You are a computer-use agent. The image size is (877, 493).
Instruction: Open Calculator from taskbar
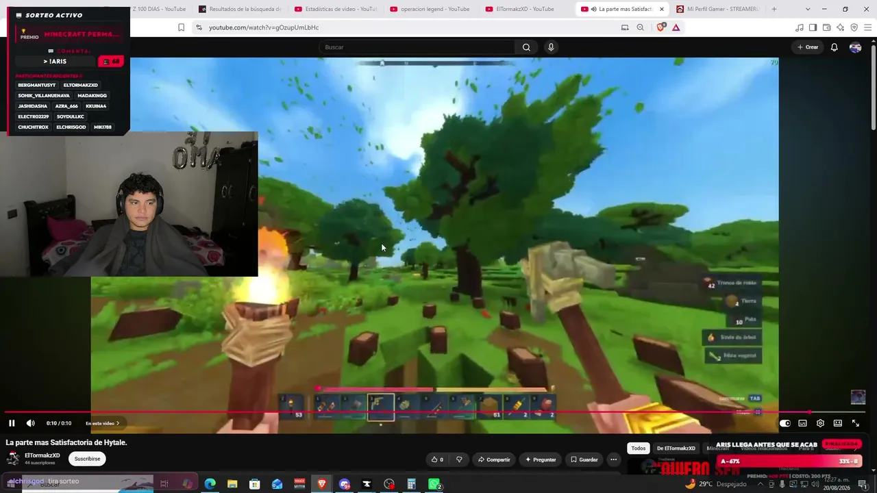pyautogui.click(x=412, y=484)
